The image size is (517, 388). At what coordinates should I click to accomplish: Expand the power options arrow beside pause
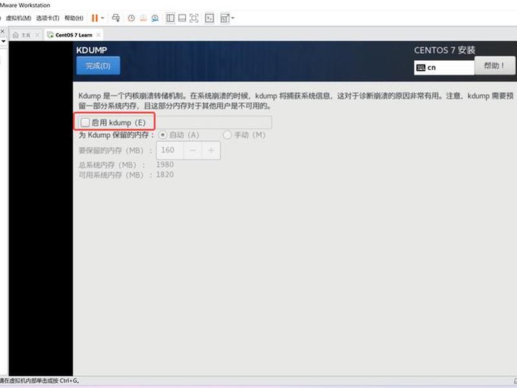103,18
